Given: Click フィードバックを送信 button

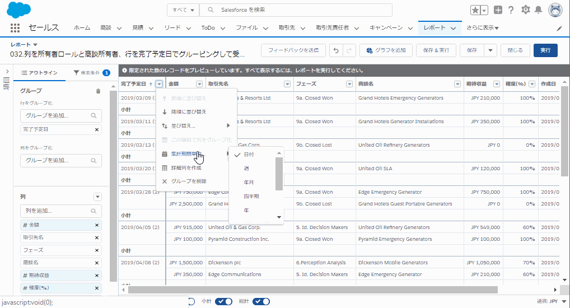Looking at the screenshot, I should click(x=293, y=50).
